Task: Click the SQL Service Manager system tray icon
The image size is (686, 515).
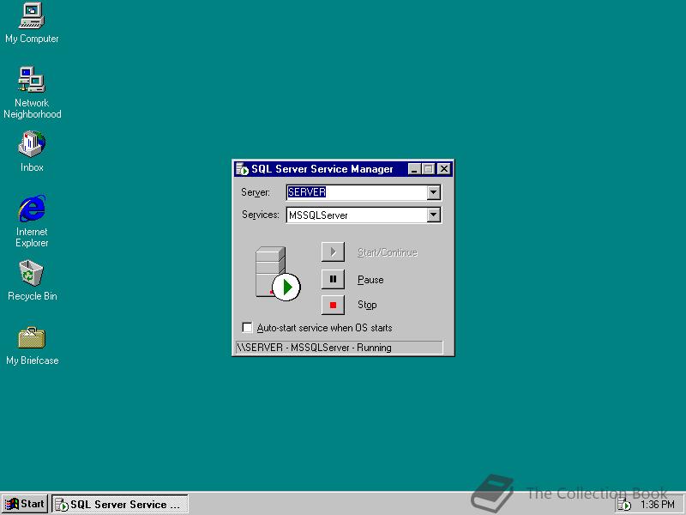Action: (x=624, y=505)
